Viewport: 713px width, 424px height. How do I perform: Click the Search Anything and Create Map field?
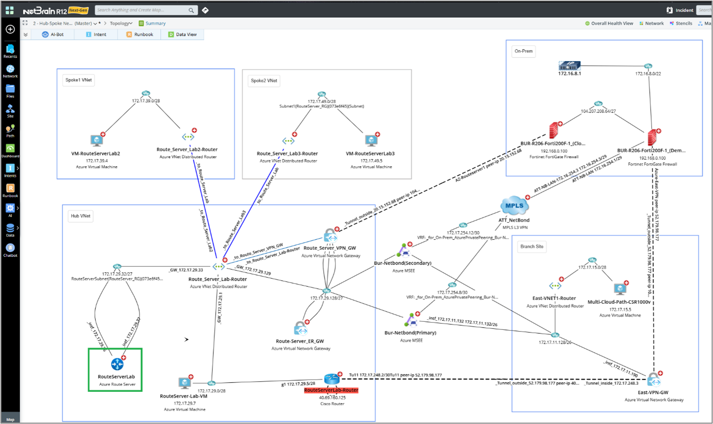click(x=141, y=10)
